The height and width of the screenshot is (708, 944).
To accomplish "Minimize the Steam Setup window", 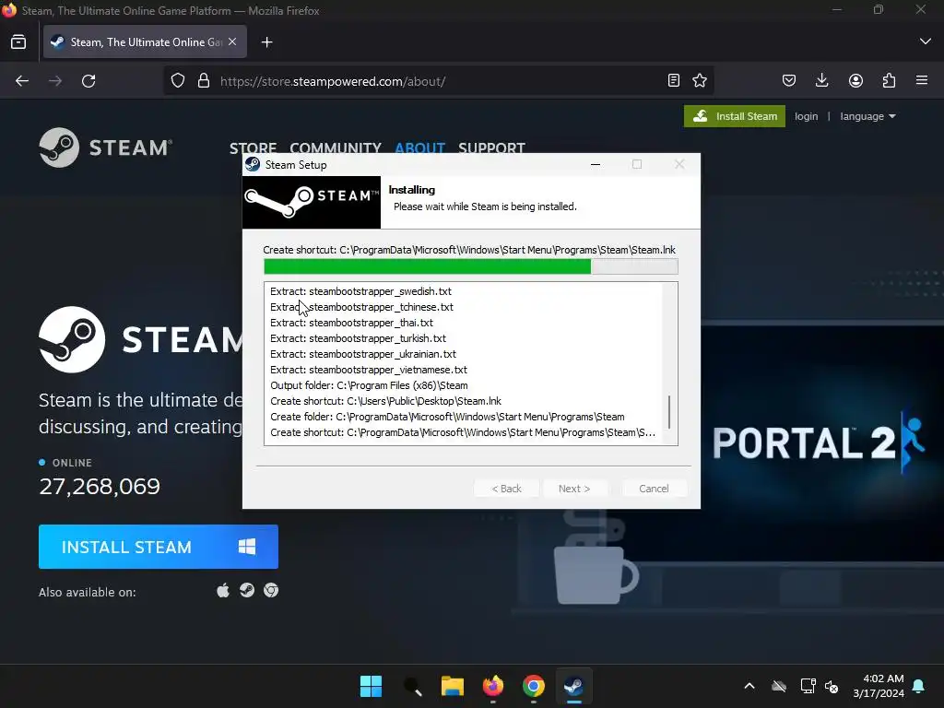I will [x=596, y=164].
